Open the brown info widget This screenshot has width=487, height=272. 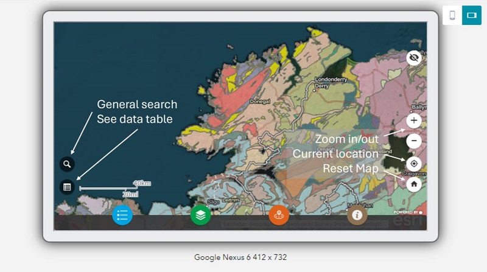tap(357, 215)
